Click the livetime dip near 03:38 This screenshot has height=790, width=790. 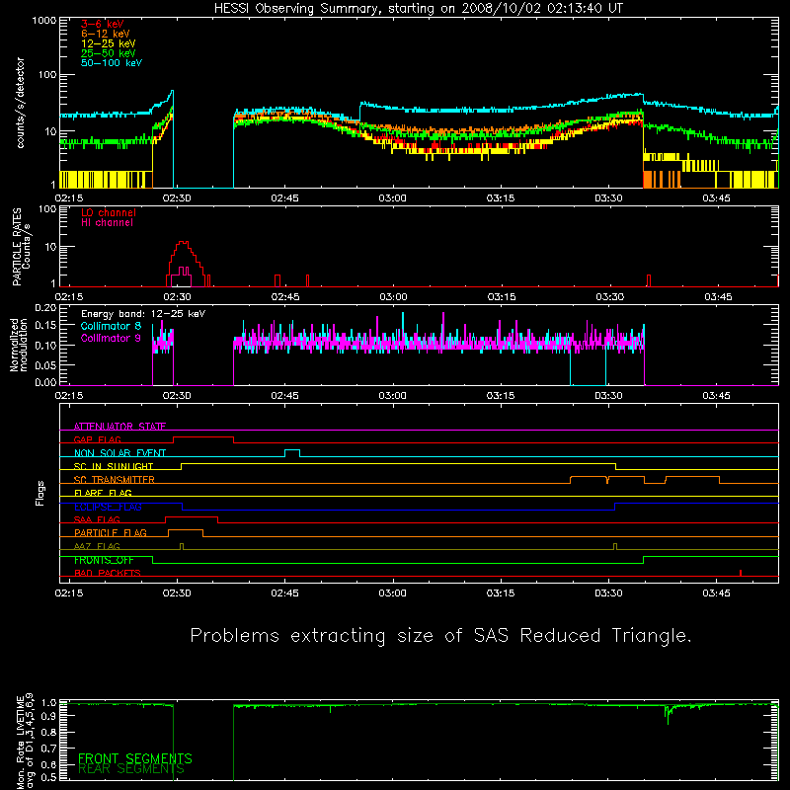click(669, 715)
